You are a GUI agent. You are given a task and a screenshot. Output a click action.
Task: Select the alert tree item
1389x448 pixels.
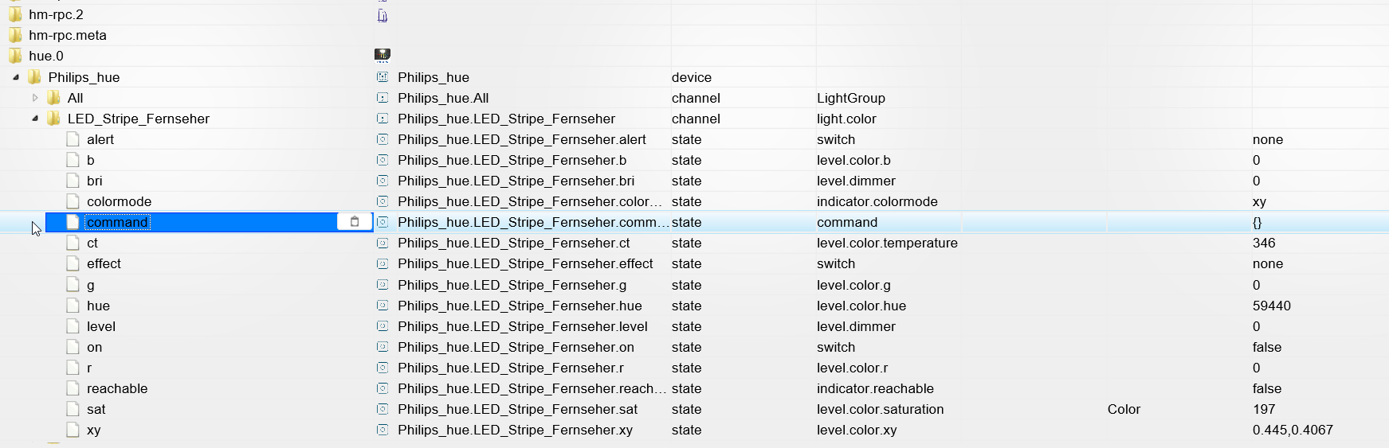(x=100, y=139)
